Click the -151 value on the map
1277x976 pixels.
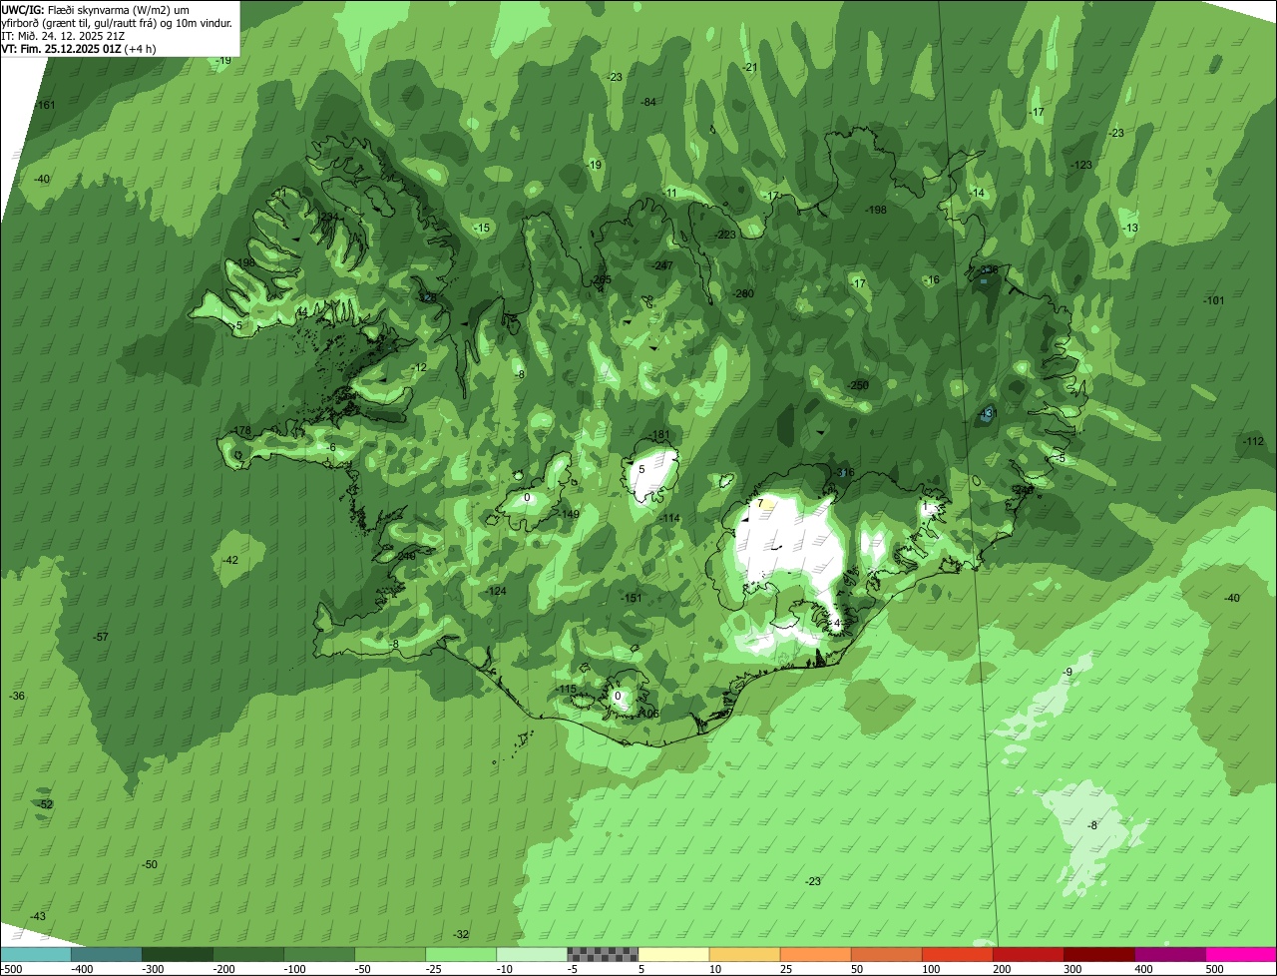coord(632,598)
